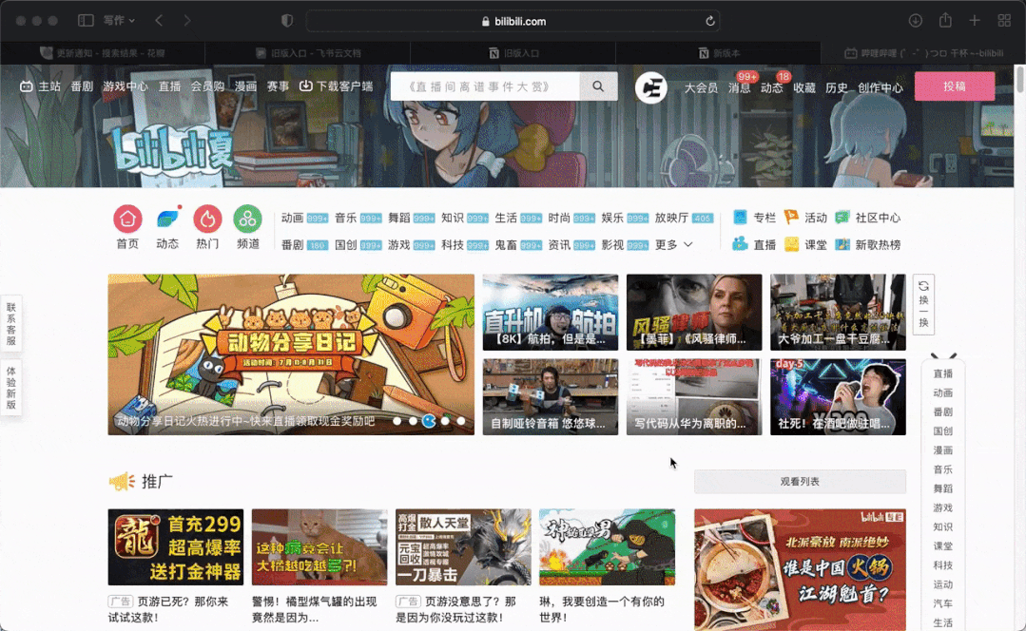Expand the 更多 categories dropdown
1026x631 pixels.
click(x=673, y=244)
